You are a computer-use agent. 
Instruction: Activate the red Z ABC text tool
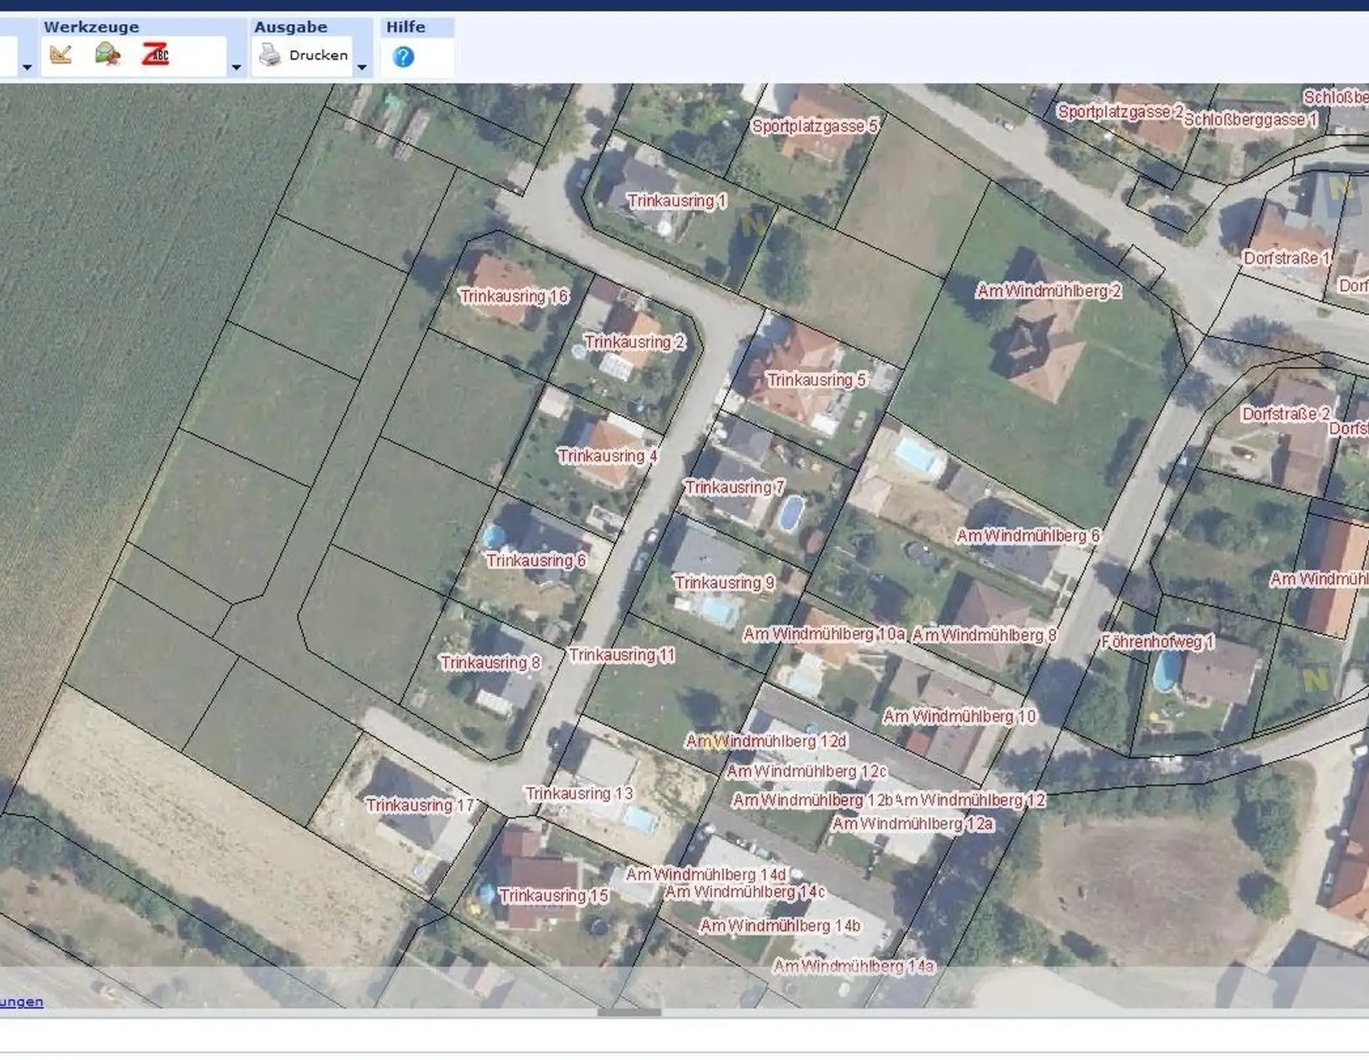coord(155,55)
